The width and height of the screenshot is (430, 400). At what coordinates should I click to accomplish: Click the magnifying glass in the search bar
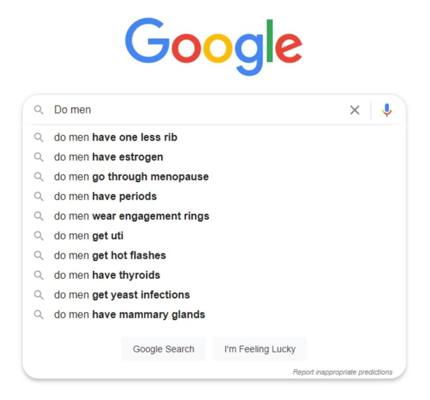tap(39, 110)
